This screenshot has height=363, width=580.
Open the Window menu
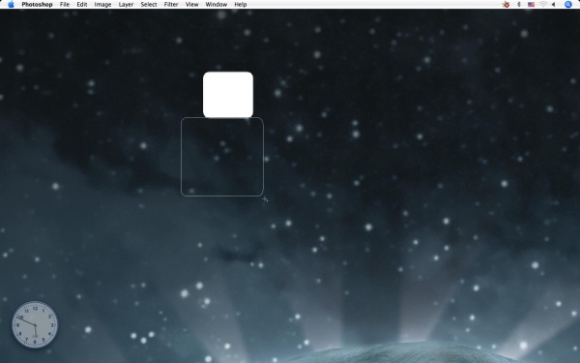click(217, 5)
